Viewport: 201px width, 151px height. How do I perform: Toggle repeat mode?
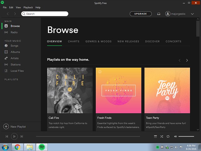pos(168,136)
